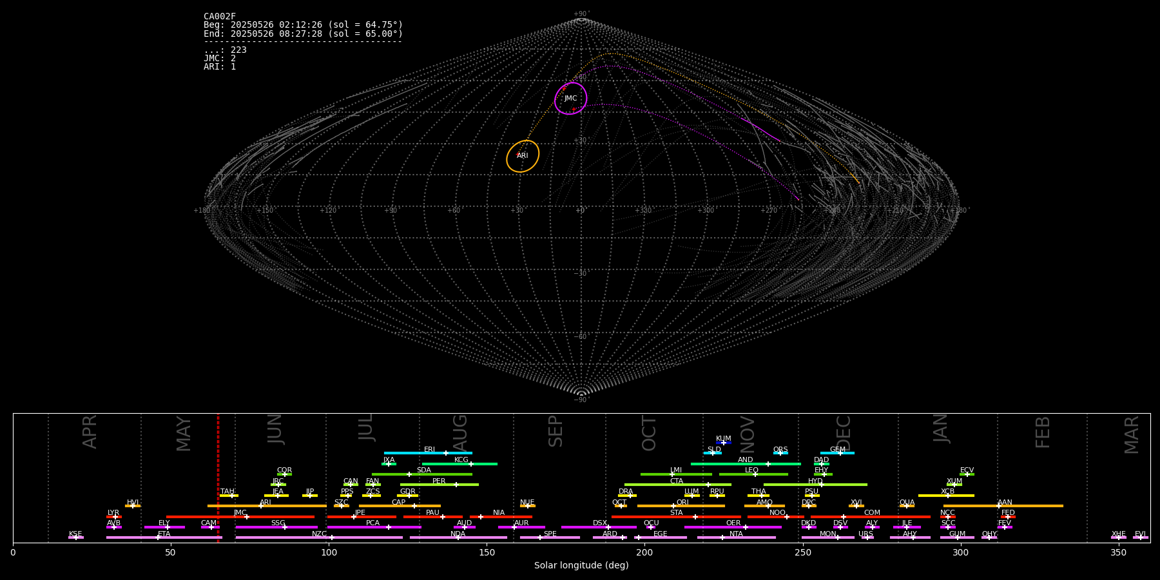Click the SDA shower bar in the timeline
Viewport: 1160px width, 580px height.
tap(422, 474)
